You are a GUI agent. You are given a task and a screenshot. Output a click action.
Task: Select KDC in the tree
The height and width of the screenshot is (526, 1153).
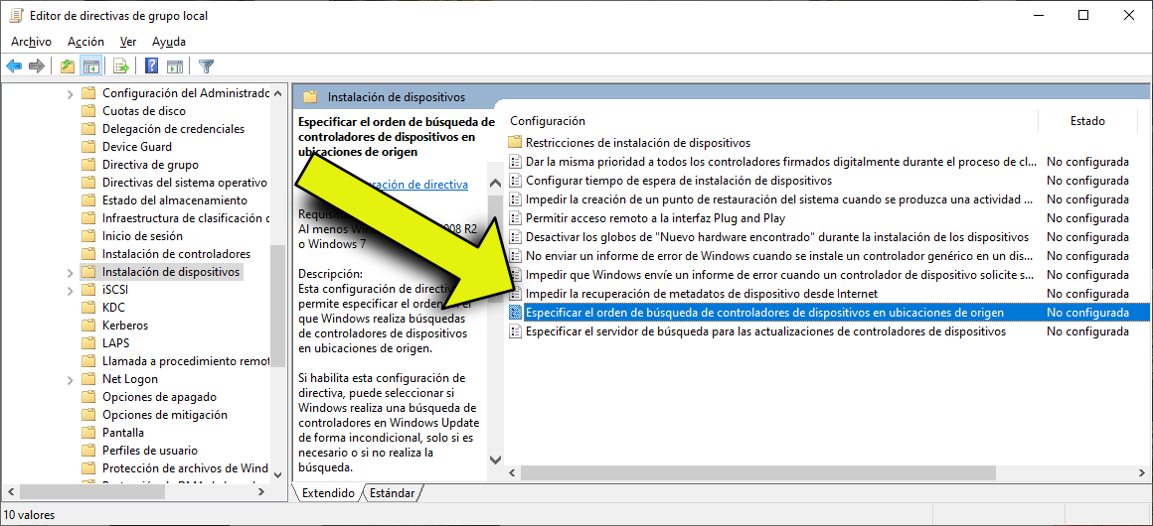tap(113, 307)
